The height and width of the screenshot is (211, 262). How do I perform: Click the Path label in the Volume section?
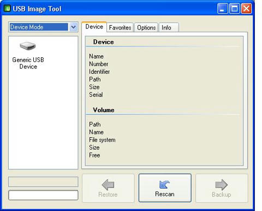pyautogui.click(x=95, y=125)
